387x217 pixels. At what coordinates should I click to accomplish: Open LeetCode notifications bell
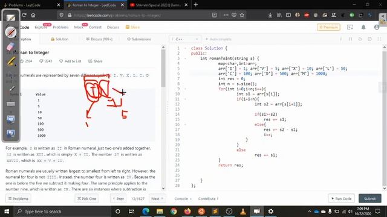click(363, 27)
